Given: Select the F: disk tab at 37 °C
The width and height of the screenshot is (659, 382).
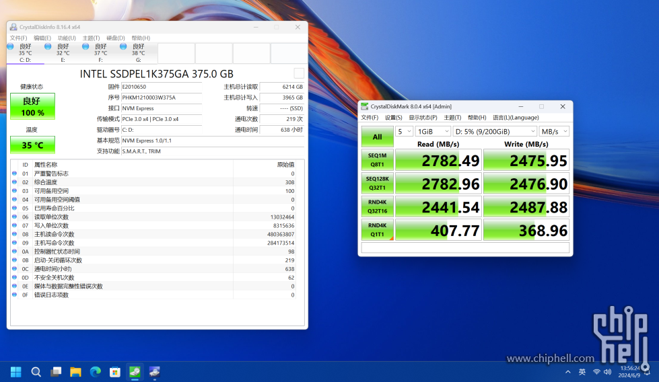Looking at the screenshot, I should [x=101, y=53].
